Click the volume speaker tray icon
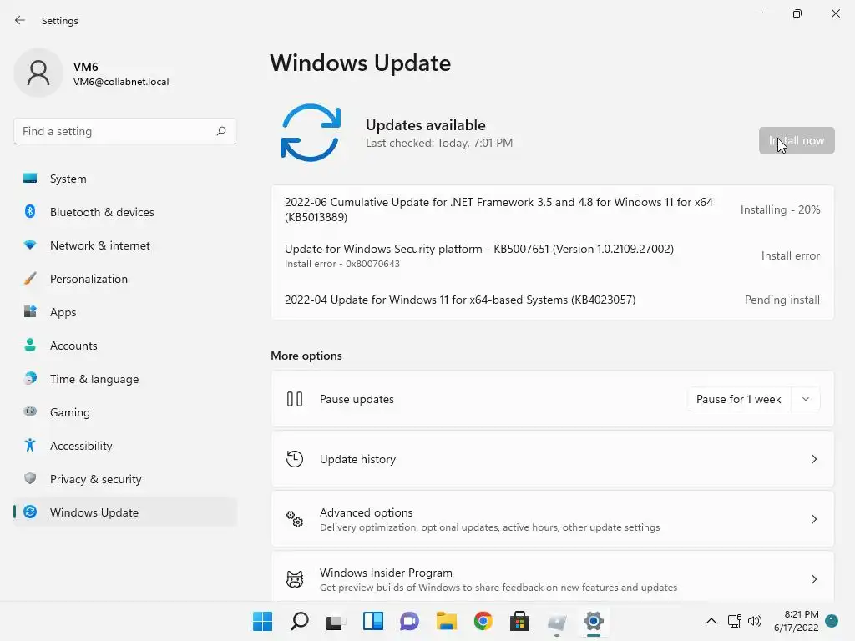The image size is (855, 641). coord(755,621)
